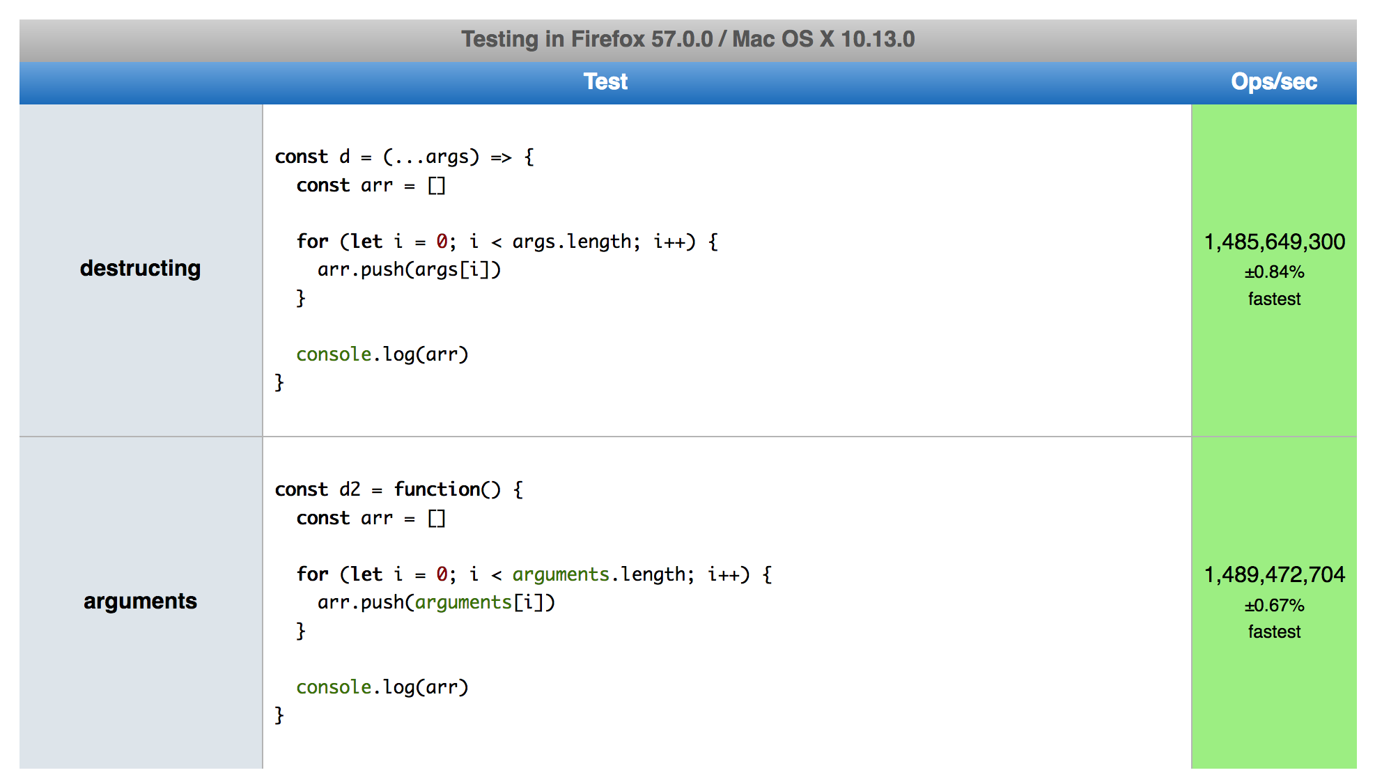This screenshot has width=1375, height=784.
Task: Click the 'i < args.length' for loop line
Action: (507, 242)
